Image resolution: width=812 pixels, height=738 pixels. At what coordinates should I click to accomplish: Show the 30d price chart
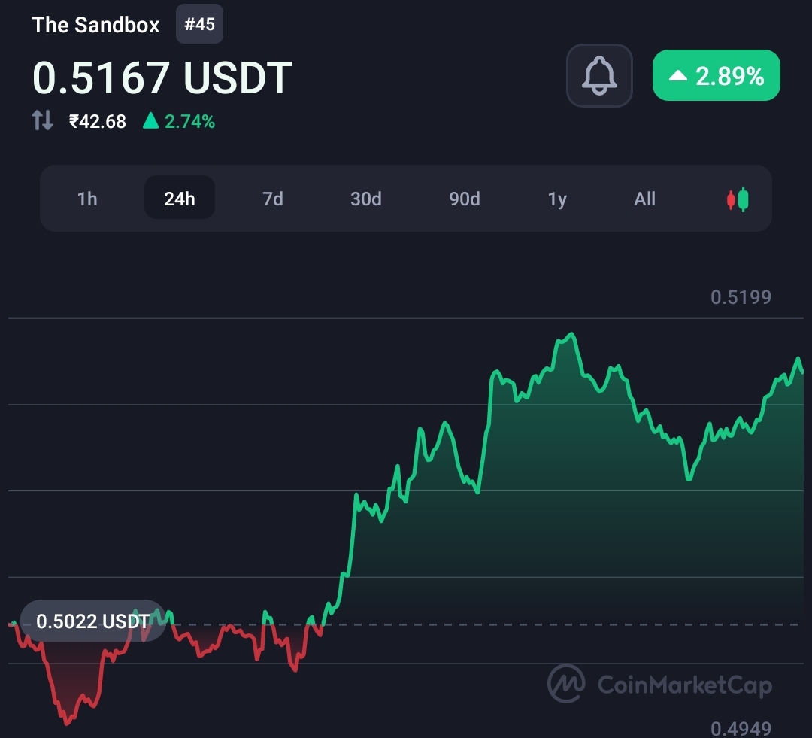click(366, 199)
